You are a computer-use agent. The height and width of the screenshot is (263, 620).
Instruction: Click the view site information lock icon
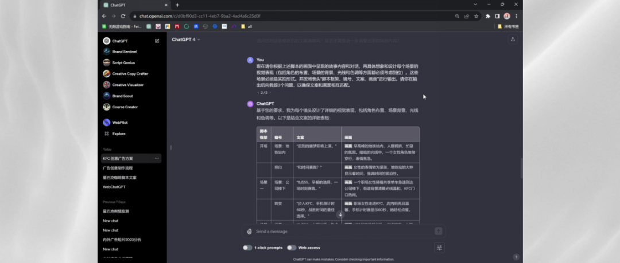[x=135, y=16]
